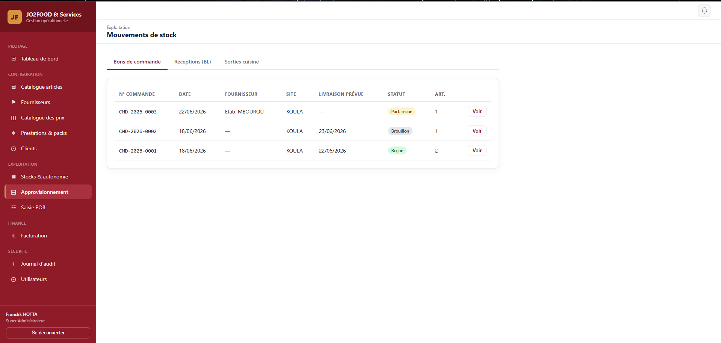
Task: Click Voir for order CMD-2026-0002
Action: [477, 131]
